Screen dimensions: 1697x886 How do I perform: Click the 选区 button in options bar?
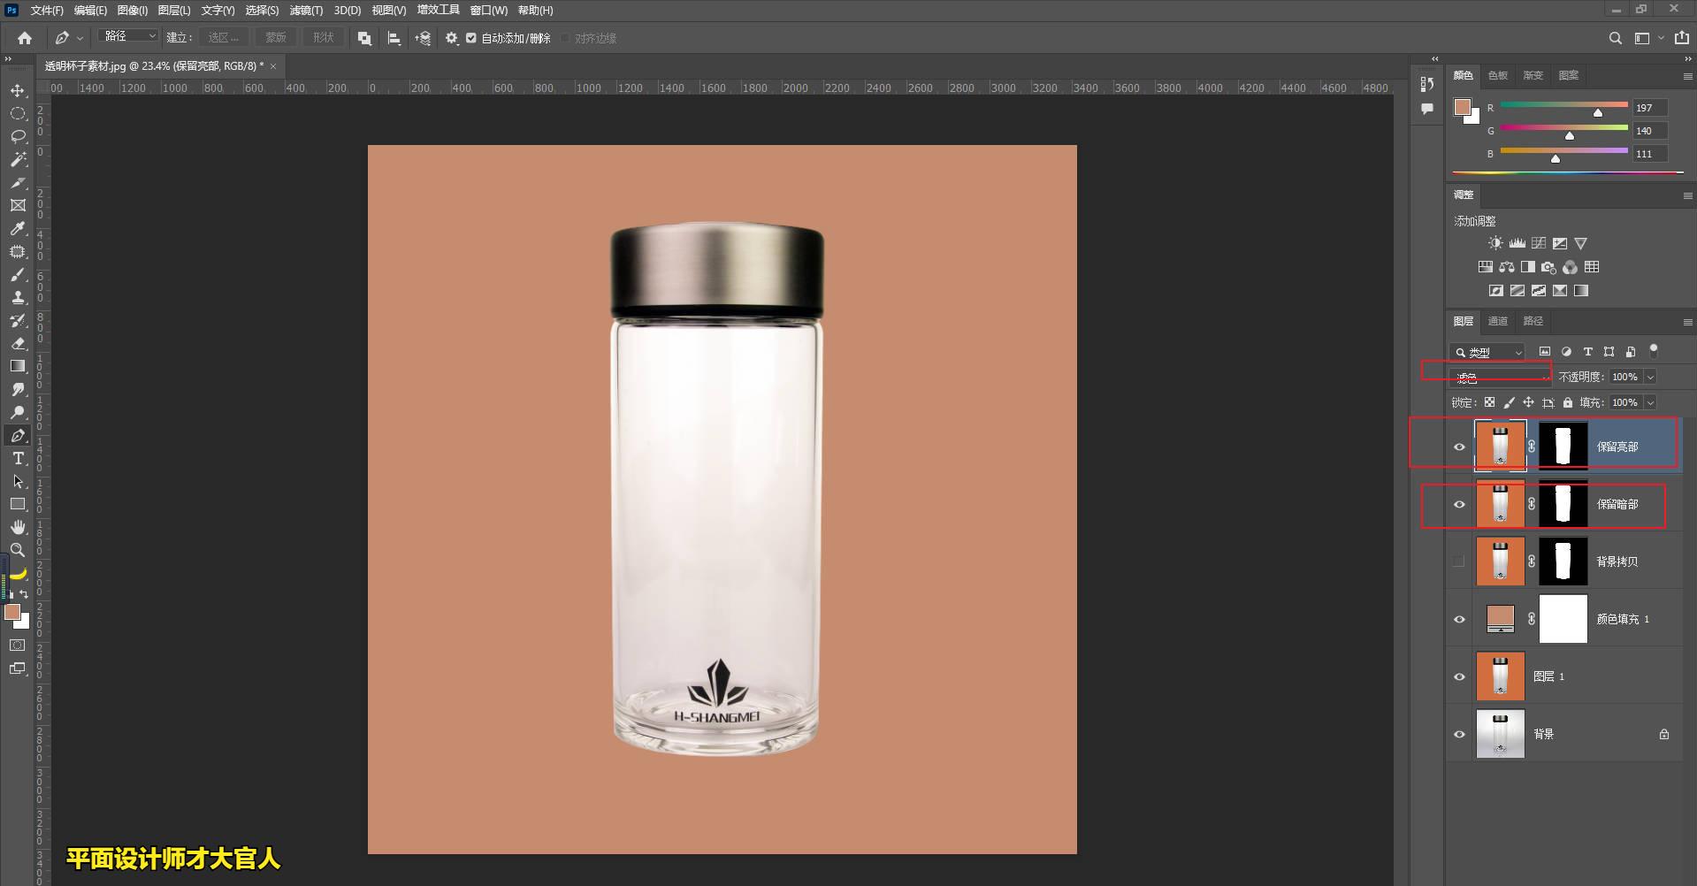(223, 37)
